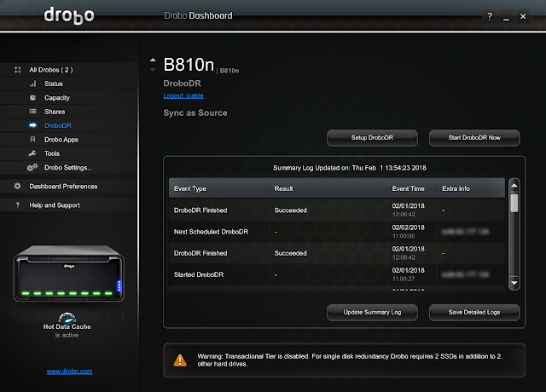
Task: Click the drobo logo in header
Action: coord(69,15)
